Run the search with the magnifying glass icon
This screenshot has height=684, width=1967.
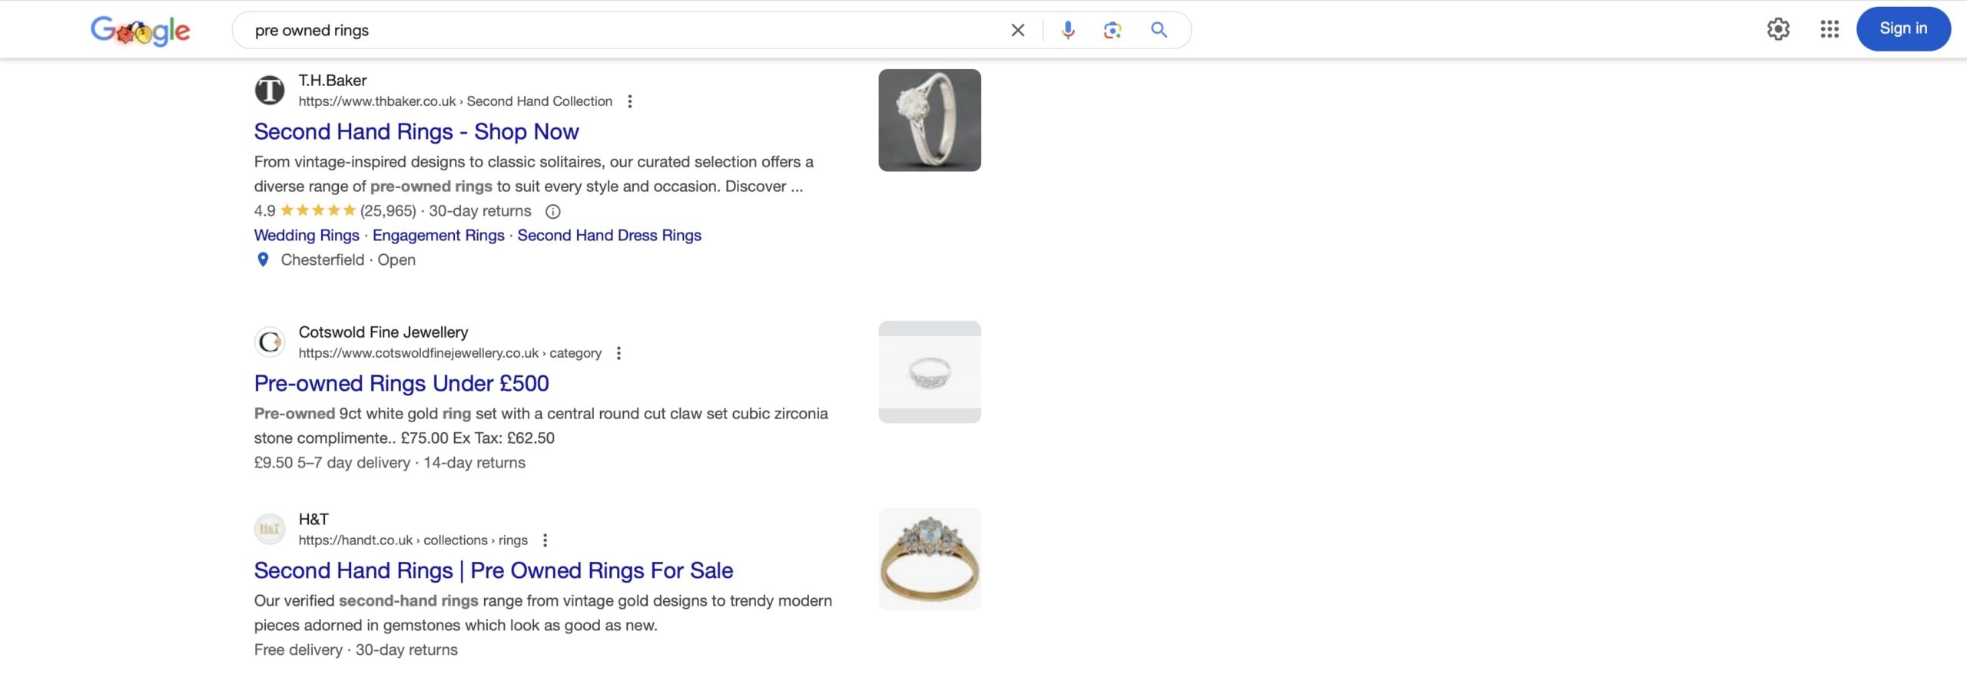click(x=1158, y=29)
